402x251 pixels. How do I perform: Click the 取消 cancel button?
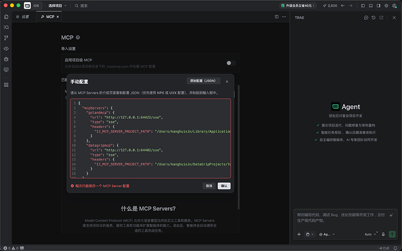209,186
